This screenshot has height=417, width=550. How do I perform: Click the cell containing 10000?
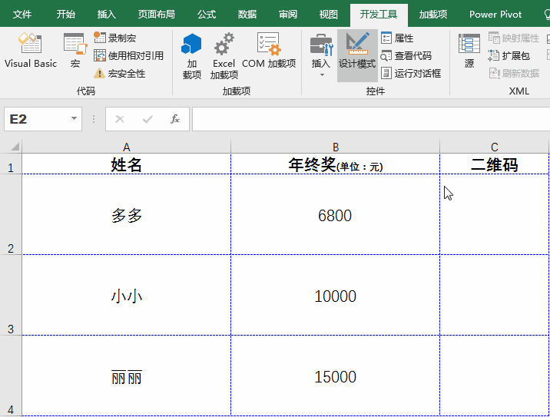point(336,295)
